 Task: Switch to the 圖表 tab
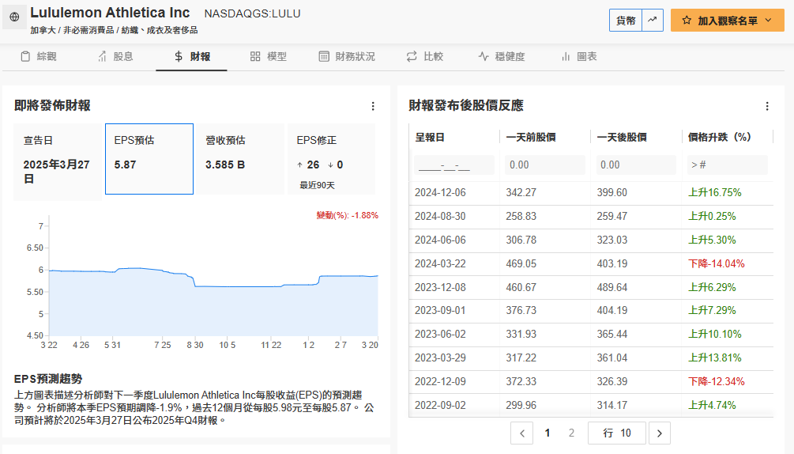click(x=579, y=56)
